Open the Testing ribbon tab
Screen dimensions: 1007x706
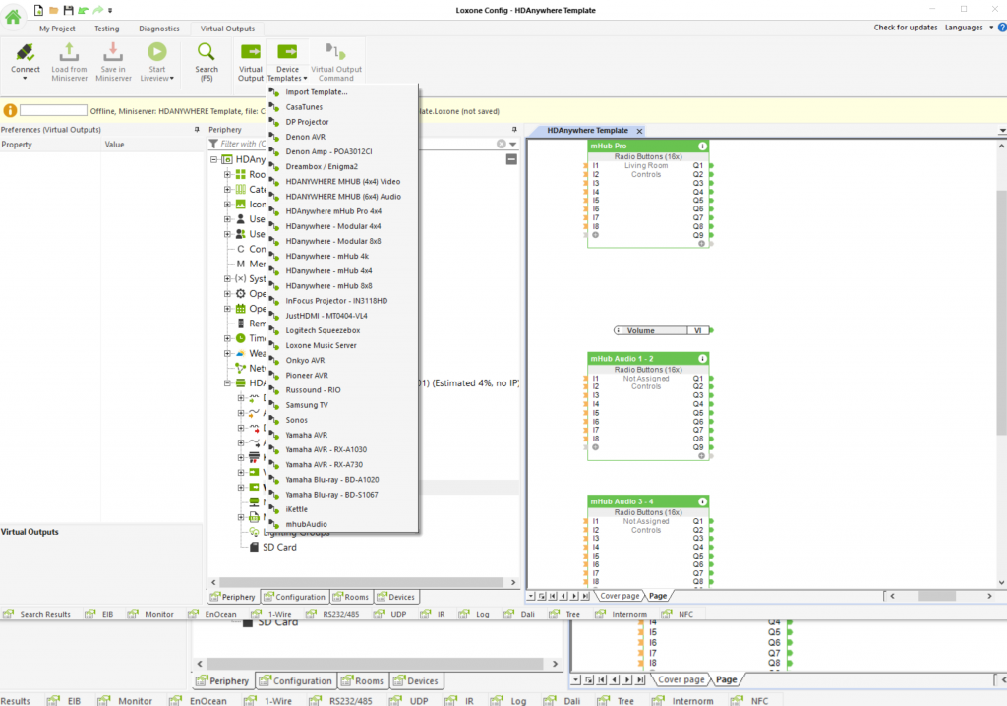pos(106,29)
